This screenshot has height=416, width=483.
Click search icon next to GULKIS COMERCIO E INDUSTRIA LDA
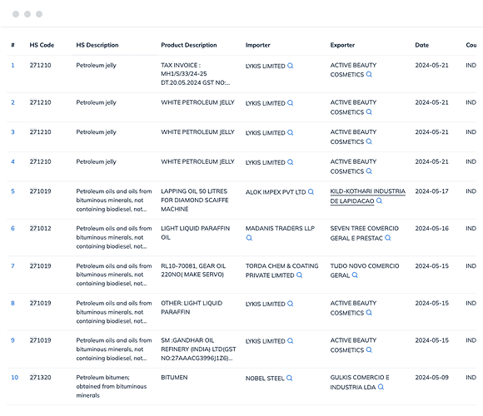tap(381, 387)
